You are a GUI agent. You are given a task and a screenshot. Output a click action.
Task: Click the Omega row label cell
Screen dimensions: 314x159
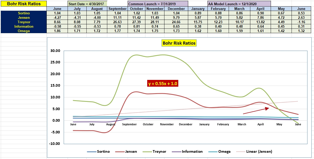pos(24,31)
